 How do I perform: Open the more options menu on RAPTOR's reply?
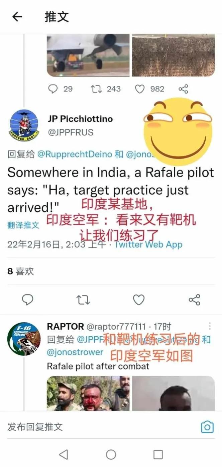[x=210, y=326]
